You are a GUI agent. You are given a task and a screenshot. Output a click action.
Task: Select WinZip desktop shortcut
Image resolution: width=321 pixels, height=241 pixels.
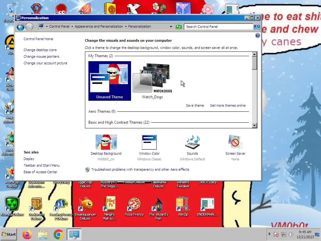tap(183, 207)
